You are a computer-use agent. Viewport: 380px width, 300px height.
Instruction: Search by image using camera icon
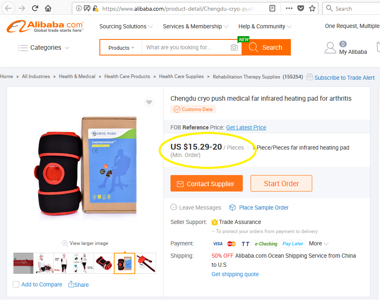(x=234, y=47)
